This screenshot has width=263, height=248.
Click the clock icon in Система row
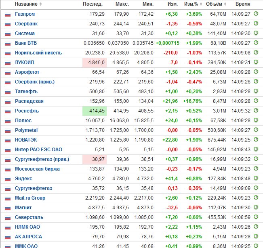pos(256,33)
